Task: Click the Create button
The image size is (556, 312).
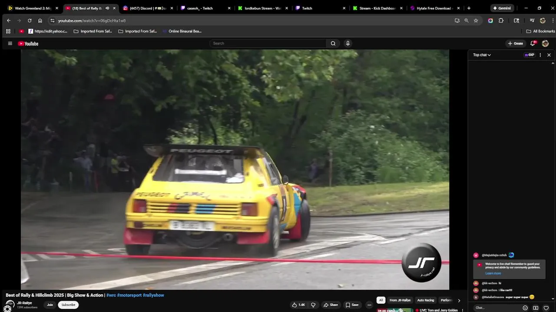Action: tap(516, 43)
